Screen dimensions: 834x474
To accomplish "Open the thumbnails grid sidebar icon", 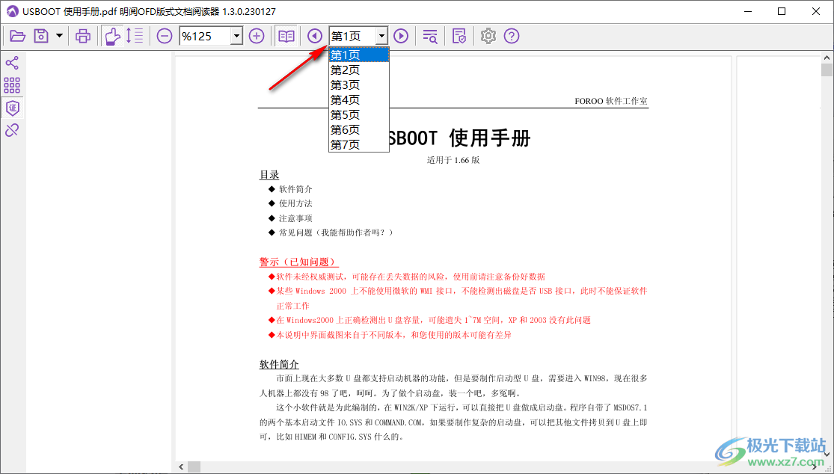I will (x=12, y=85).
